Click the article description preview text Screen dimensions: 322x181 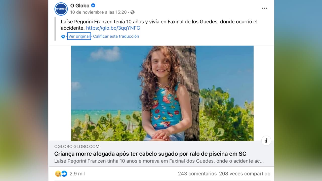click(x=159, y=161)
